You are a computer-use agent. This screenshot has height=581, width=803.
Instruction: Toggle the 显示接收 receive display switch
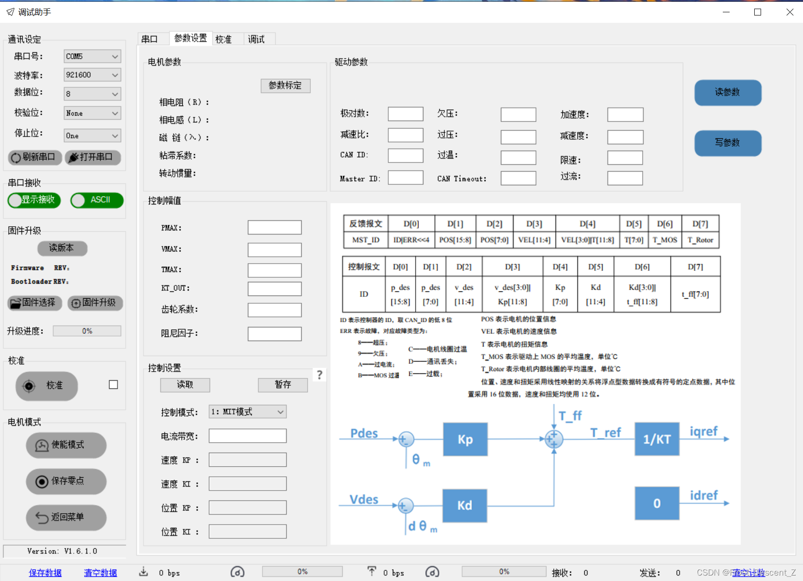(x=34, y=200)
